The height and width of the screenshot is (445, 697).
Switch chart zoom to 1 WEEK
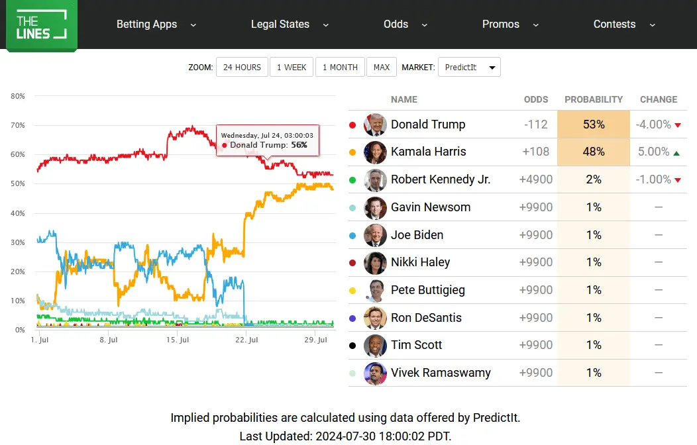[292, 68]
